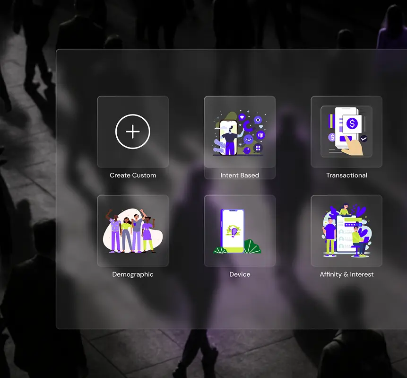Viewport: 407px width, 378px height.
Task: Open the Affinity & Interest illustration tile
Action: (x=346, y=231)
